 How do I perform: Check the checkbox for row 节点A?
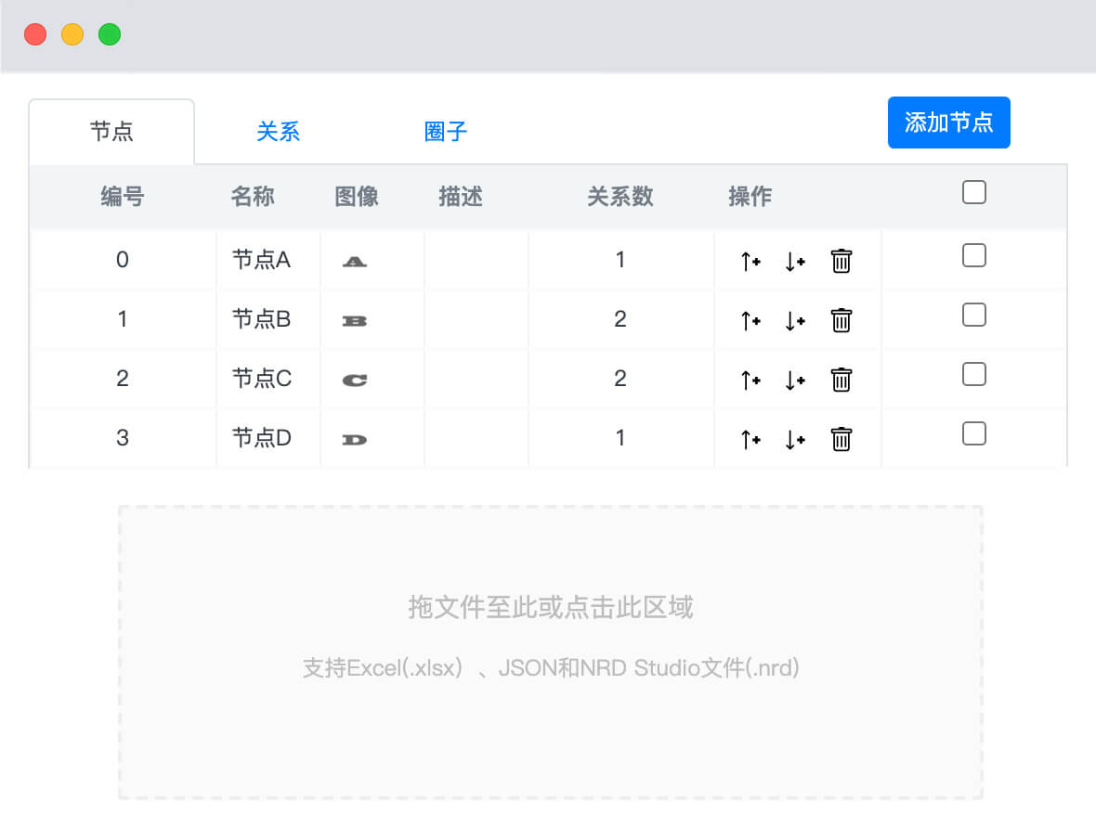(x=973, y=256)
